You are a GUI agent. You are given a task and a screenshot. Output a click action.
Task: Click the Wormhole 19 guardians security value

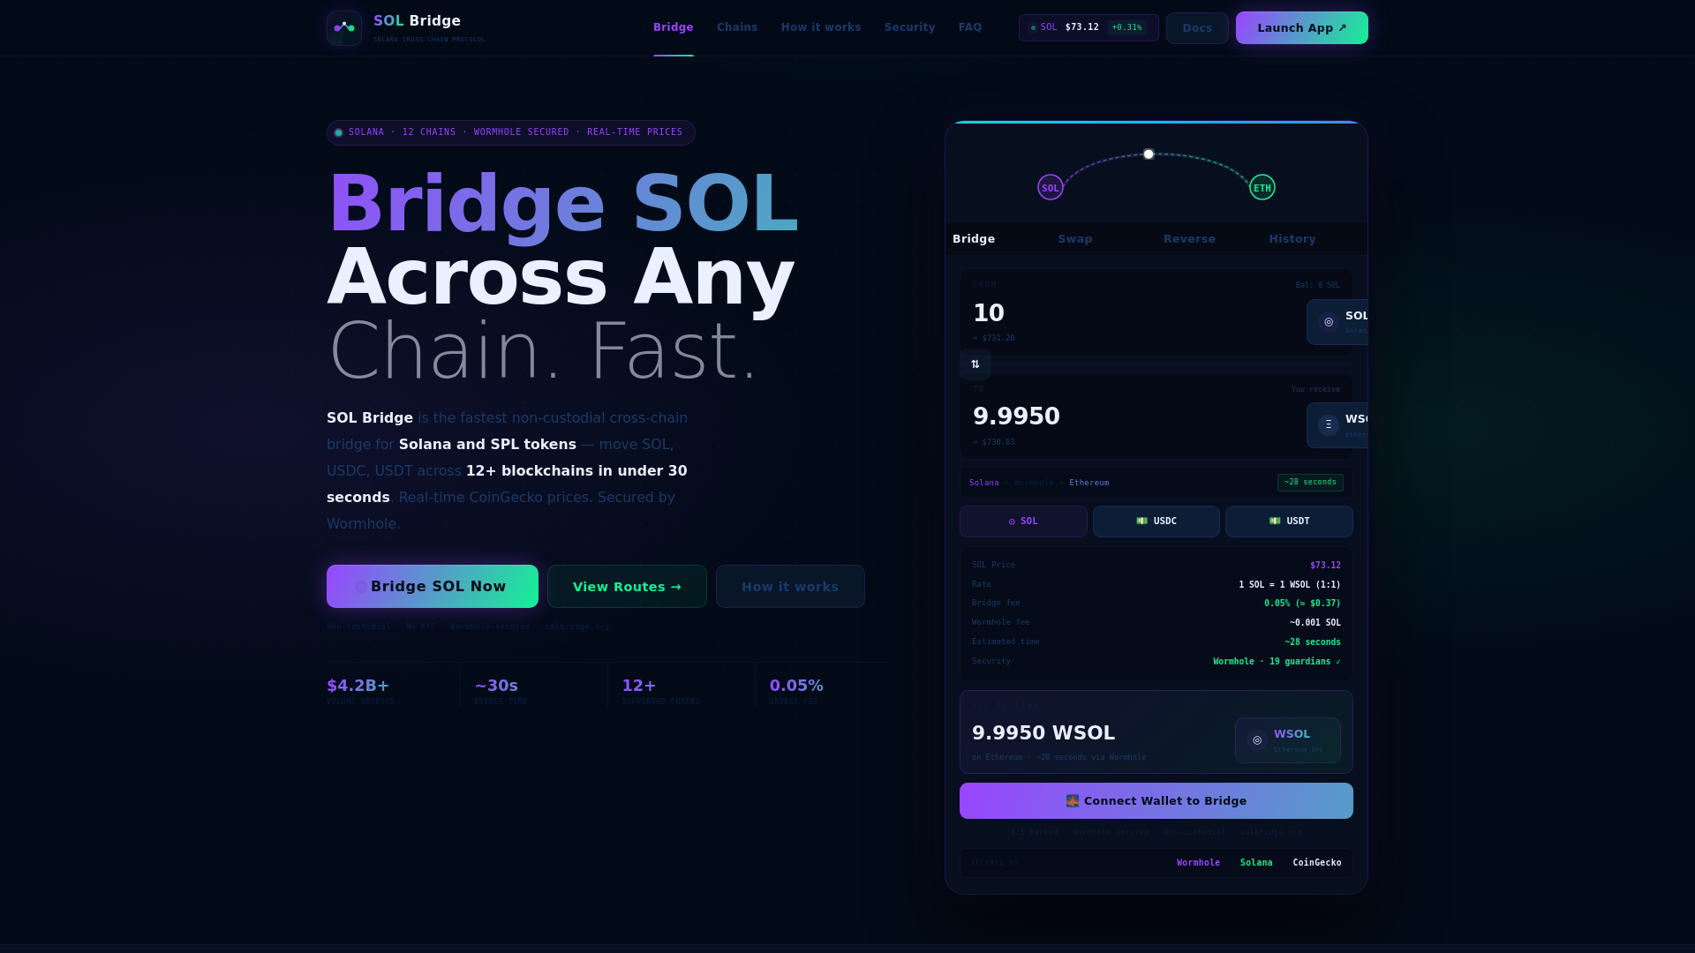point(1277,662)
